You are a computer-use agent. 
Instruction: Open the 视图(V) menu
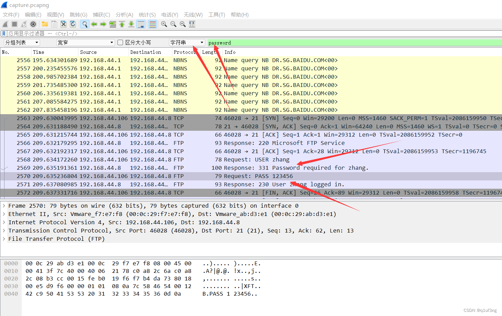[x=56, y=15]
